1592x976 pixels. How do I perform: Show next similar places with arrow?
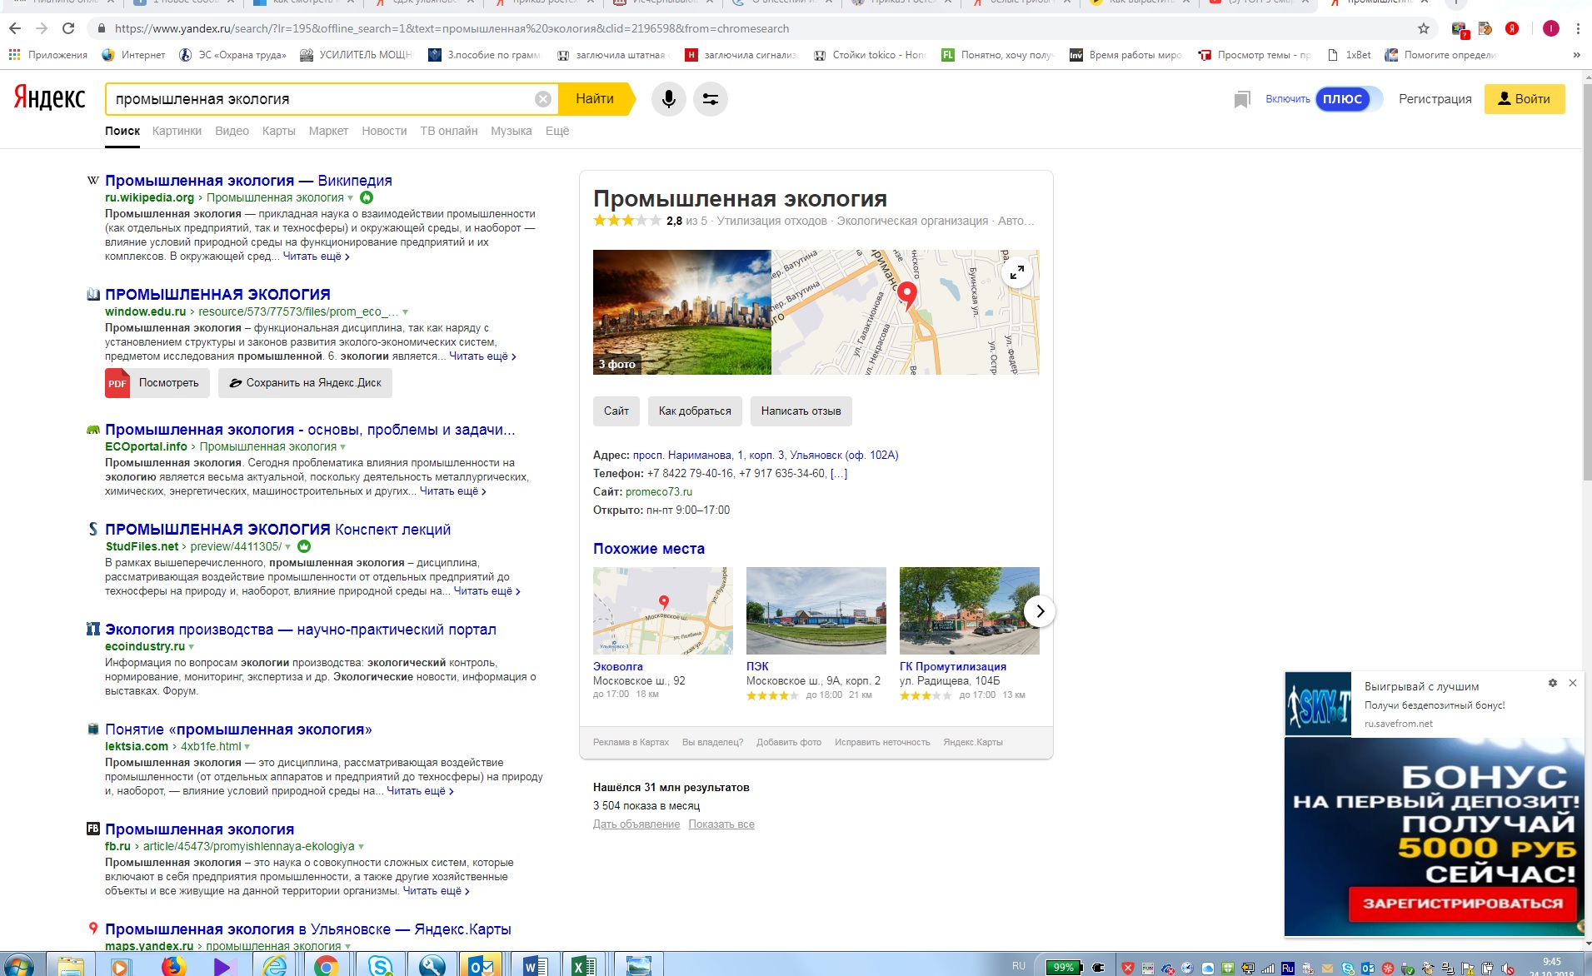click(1039, 611)
